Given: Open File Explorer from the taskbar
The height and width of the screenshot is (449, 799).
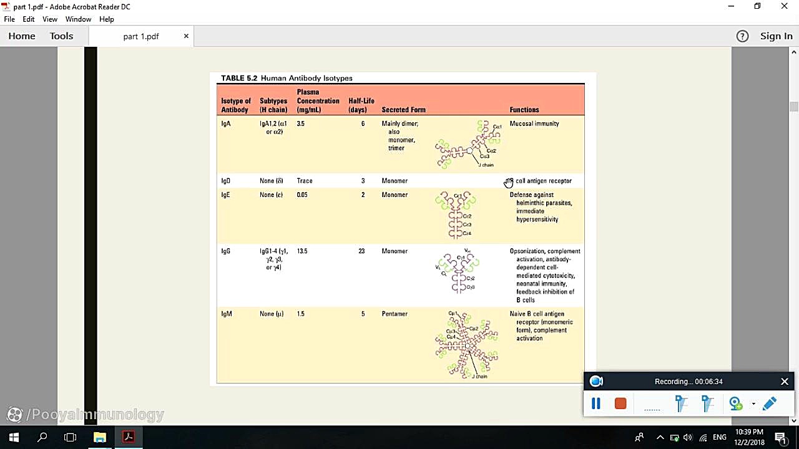Looking at the screenshot, I should point(100,437).
